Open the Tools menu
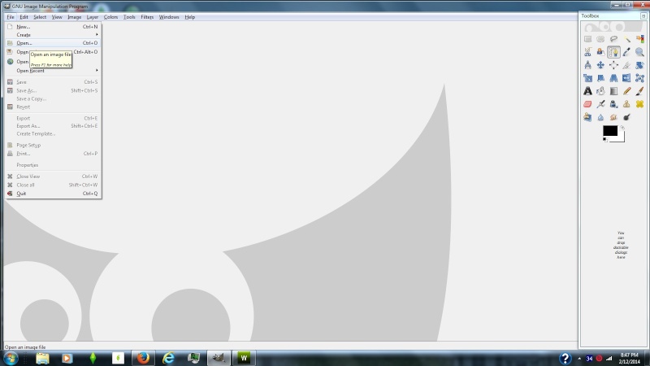The height and width of the screenshot is (366, 650). tap(129, 17)
